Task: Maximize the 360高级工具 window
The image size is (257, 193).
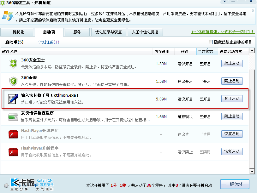Action: point(242,1)
